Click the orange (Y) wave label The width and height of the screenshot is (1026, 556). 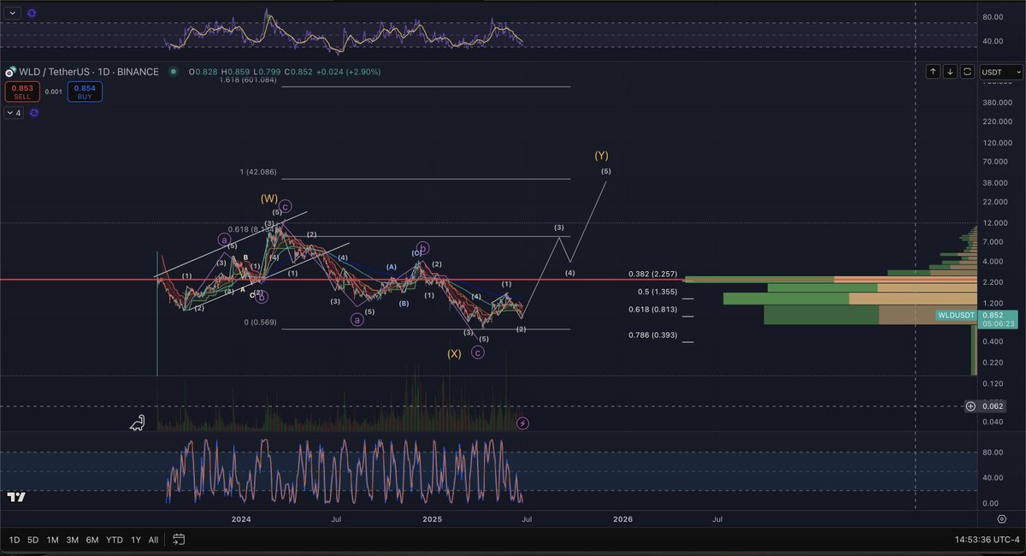(601, 156)
